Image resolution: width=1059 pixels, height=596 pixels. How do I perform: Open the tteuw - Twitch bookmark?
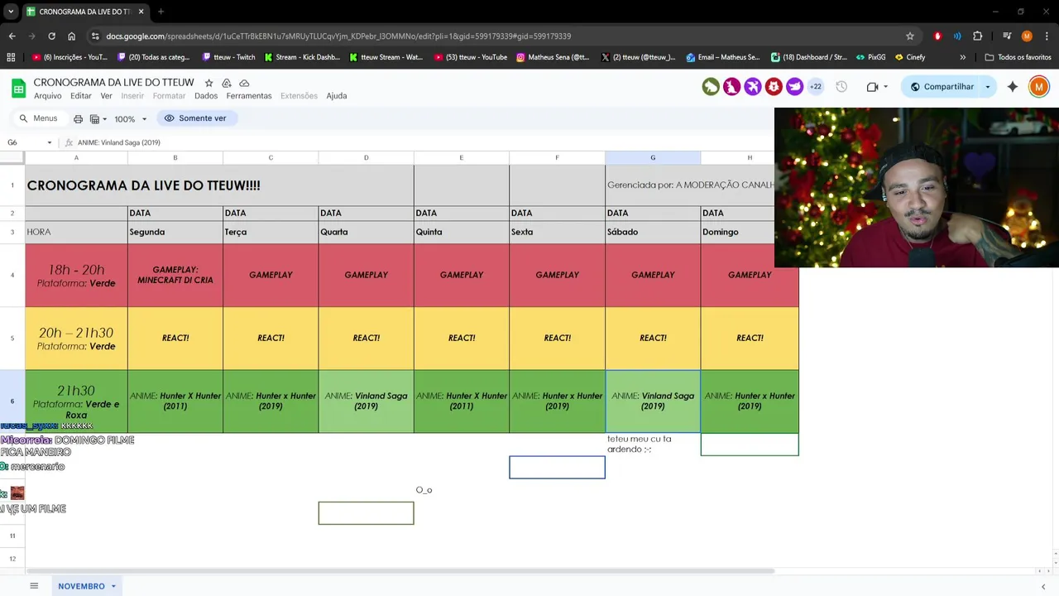tap(229, 57)
